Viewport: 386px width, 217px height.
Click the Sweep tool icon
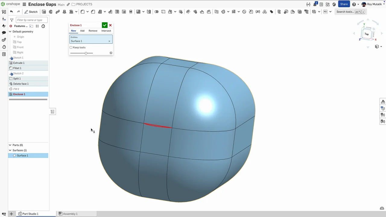coord(58,12)
